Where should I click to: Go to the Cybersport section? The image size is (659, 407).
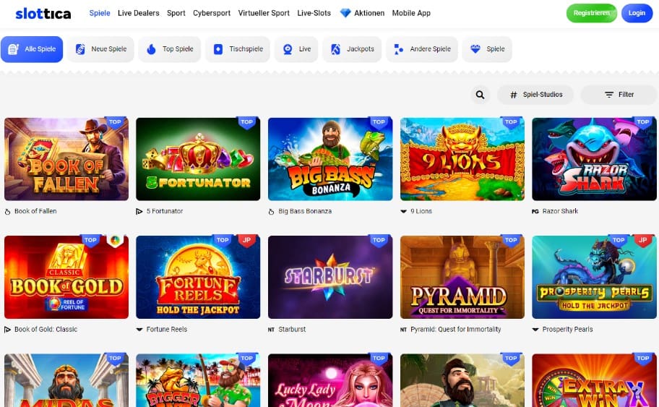212,13
